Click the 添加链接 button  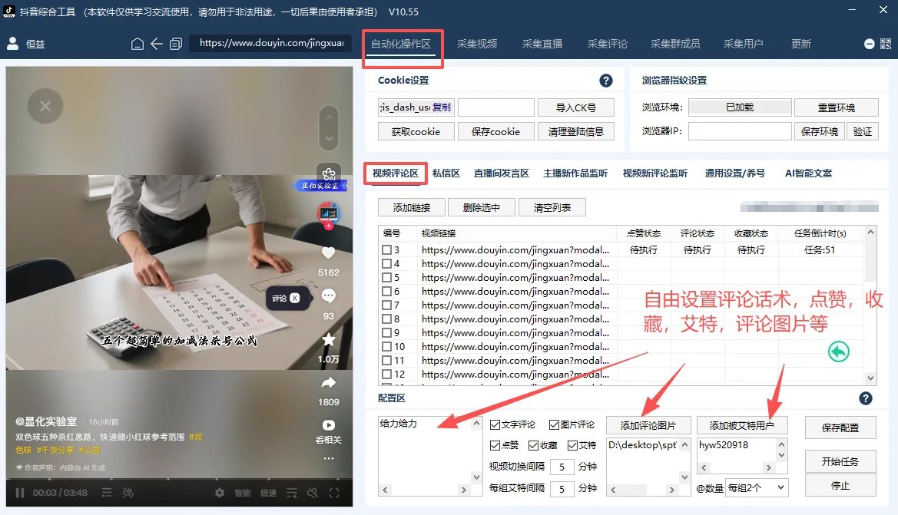(411, 208)
